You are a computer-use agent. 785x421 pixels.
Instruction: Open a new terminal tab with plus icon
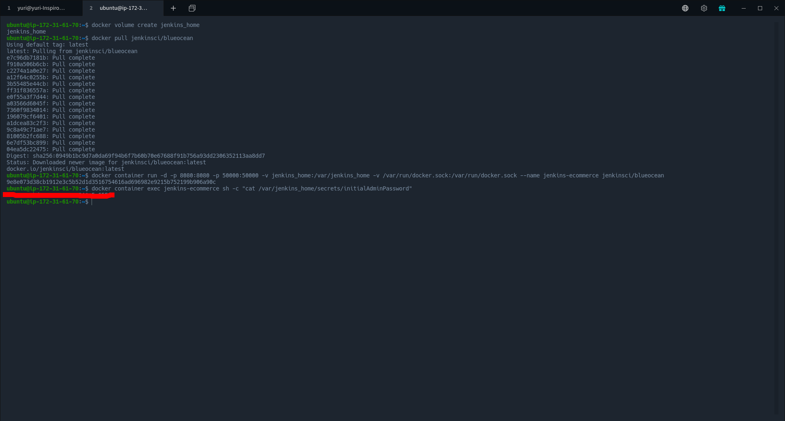point(173,8)
